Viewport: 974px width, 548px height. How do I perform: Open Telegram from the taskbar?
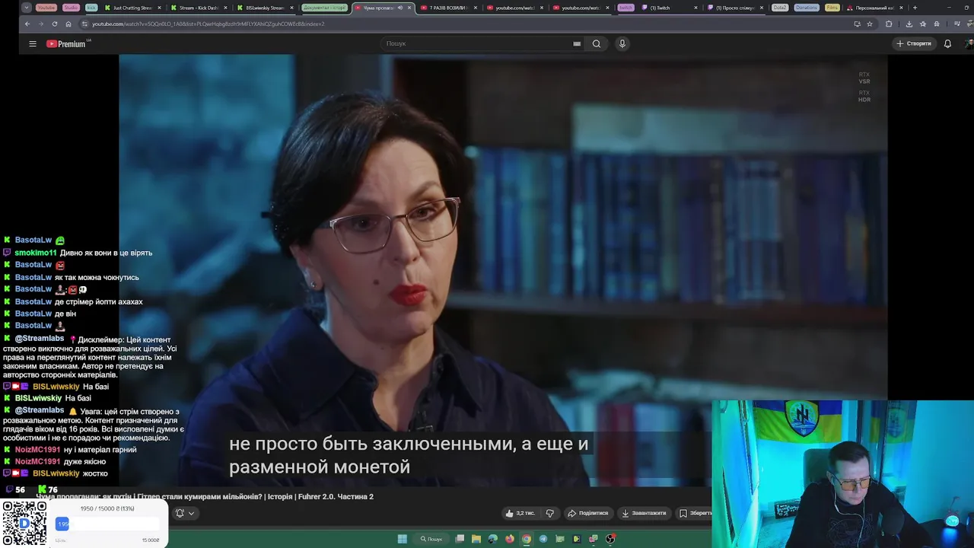pos(543,539)
